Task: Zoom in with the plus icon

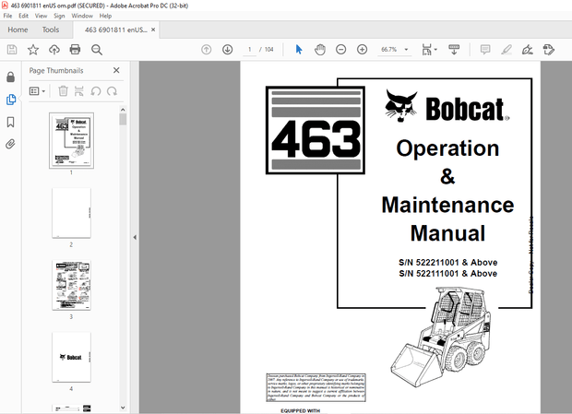Action: pos(362,50)
